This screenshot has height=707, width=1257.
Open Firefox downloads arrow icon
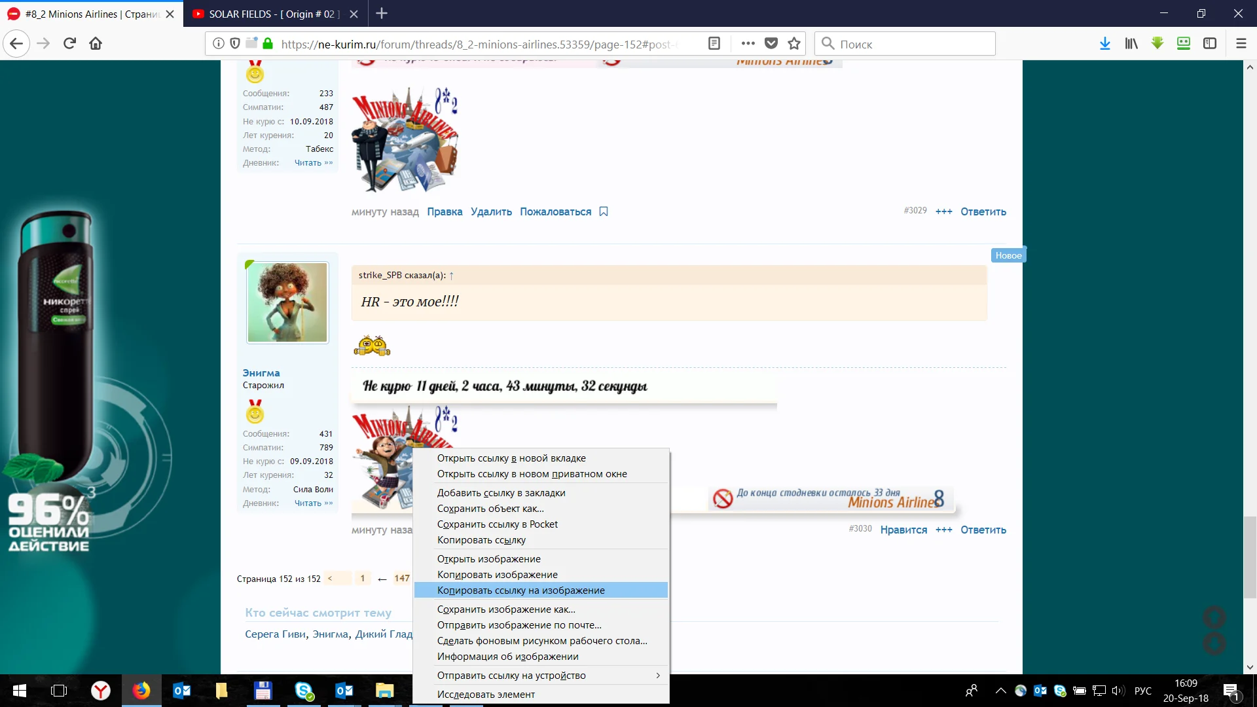[x=1105, y=44]
